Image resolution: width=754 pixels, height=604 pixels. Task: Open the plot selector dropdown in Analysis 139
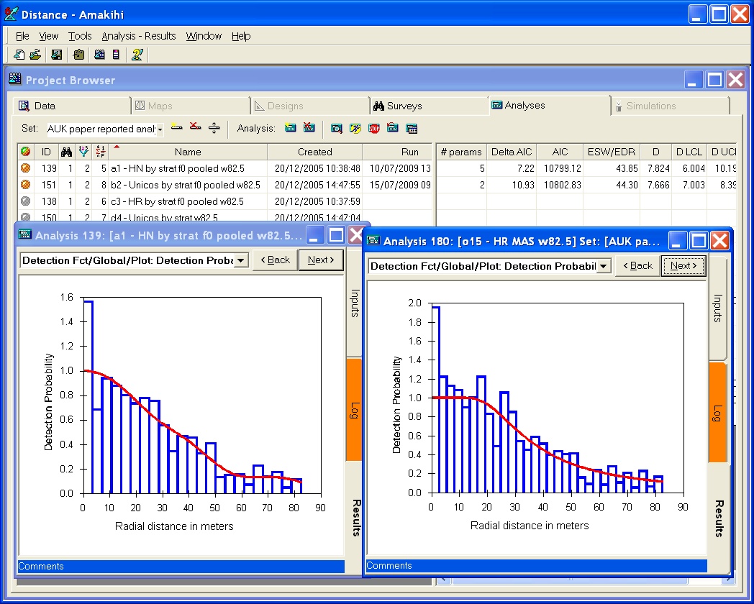click(242, 260)
